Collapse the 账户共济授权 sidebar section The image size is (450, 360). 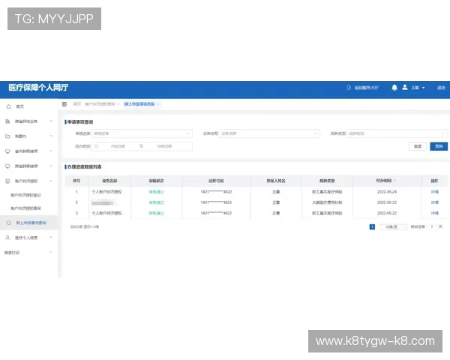tap(50, 181)
